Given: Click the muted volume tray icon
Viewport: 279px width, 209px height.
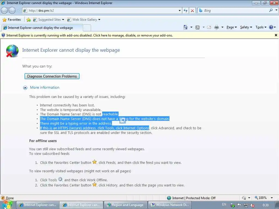Looking at the screenshot, I should 252,205.
